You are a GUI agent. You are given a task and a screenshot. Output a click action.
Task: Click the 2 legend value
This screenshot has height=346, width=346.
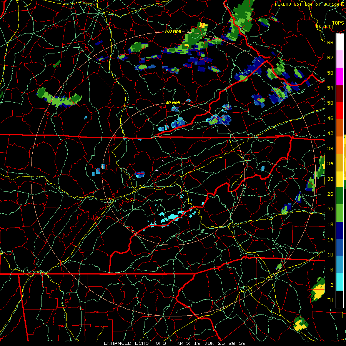coord(332,285)
